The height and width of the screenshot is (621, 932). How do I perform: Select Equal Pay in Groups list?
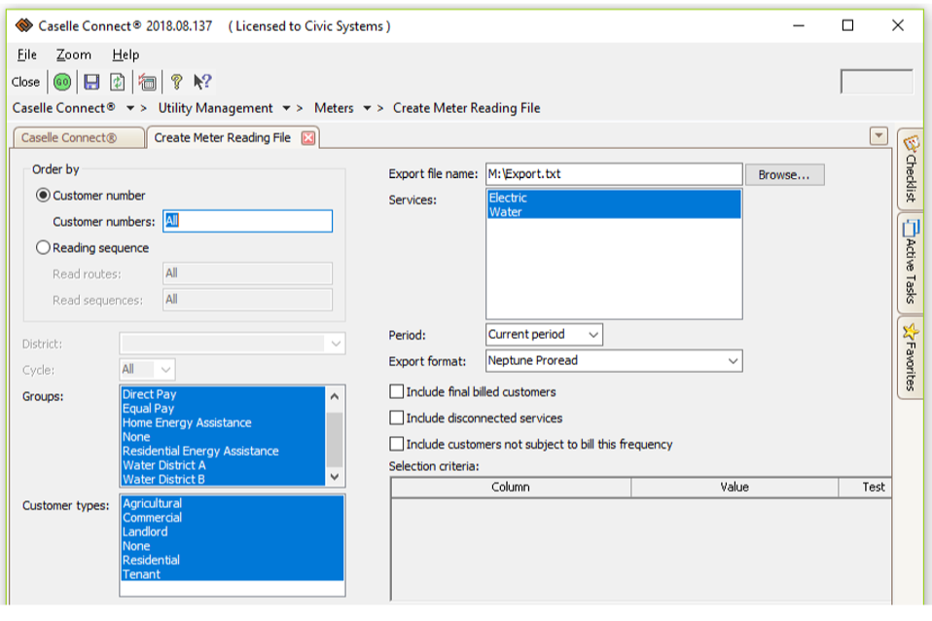[x=223, y=408]
